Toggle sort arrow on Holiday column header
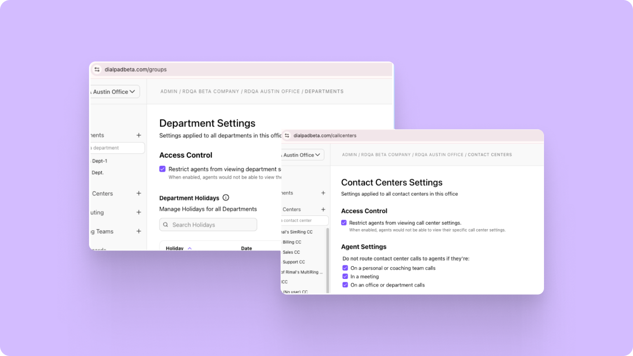The image size is (633, 356). coord(190,248)
